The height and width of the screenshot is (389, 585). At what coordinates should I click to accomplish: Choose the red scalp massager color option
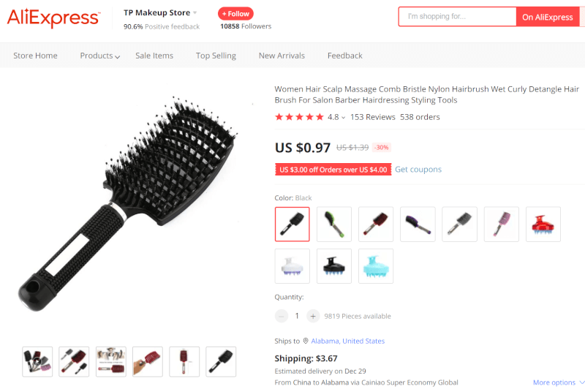pyautogui.click(x=543, y=224)
